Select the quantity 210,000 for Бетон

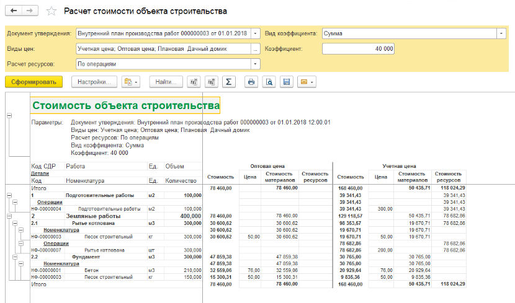pyautogui.click(x=192, y=270)
